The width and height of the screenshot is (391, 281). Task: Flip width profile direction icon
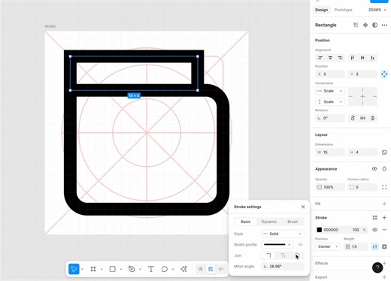300,244
